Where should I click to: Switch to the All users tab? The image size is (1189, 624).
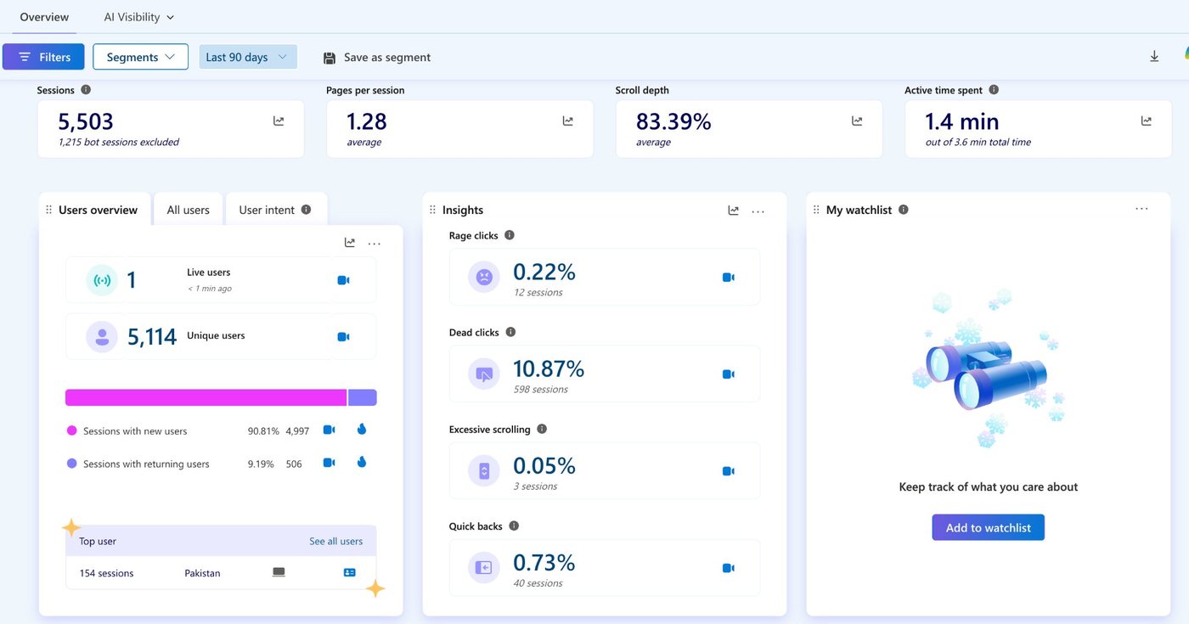188,210
